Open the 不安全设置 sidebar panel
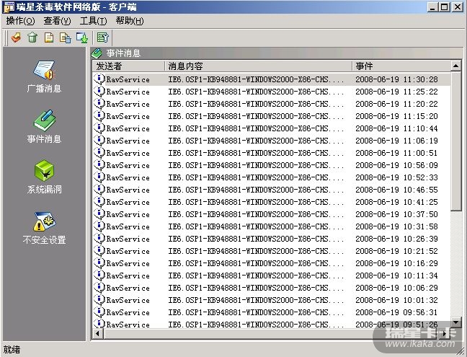 click(x=44, y=228)
